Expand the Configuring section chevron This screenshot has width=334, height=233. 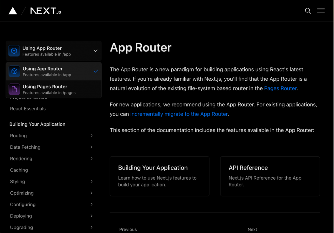91,204
